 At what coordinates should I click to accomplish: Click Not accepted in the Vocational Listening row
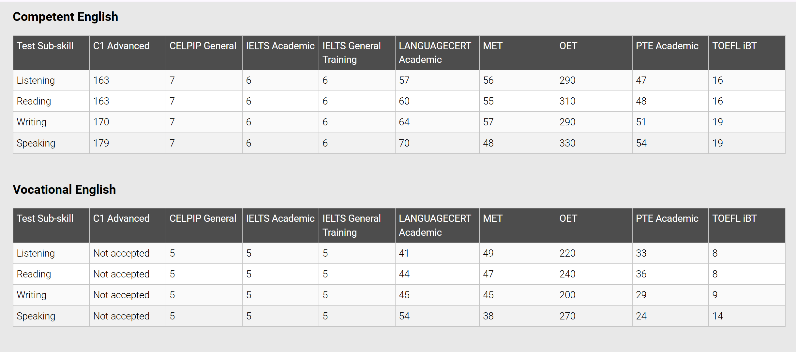[121, 253]
